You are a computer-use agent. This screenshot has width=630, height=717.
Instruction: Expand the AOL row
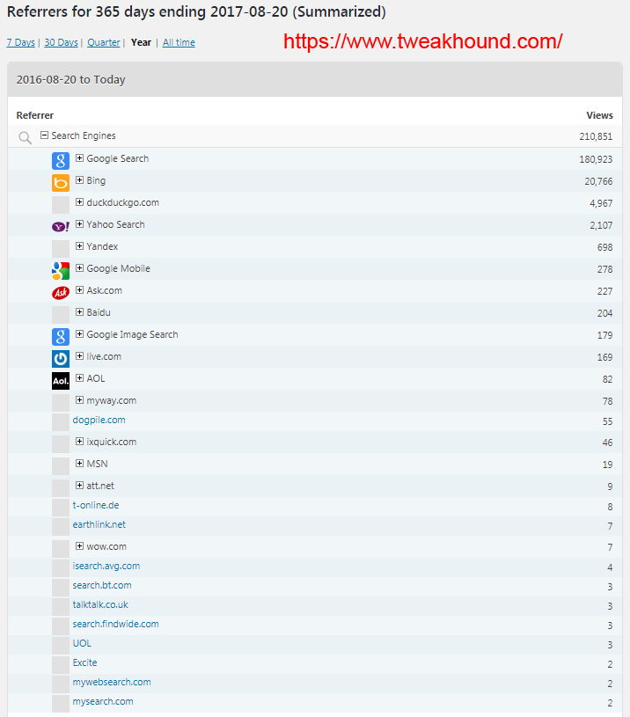[79, 377]
